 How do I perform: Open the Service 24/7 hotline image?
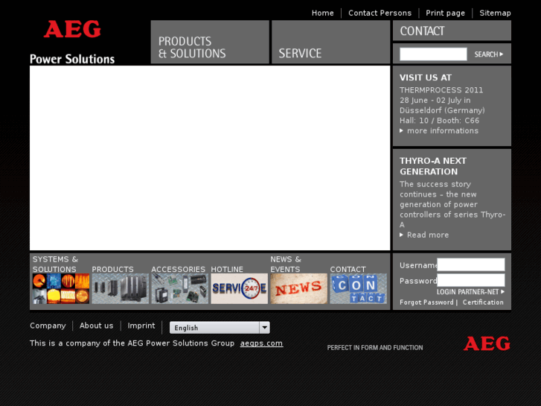coord(239,288)
